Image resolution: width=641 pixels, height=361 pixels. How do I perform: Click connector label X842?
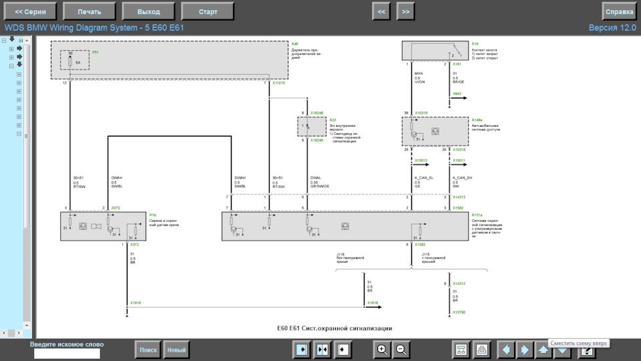(x=457, y=94)
